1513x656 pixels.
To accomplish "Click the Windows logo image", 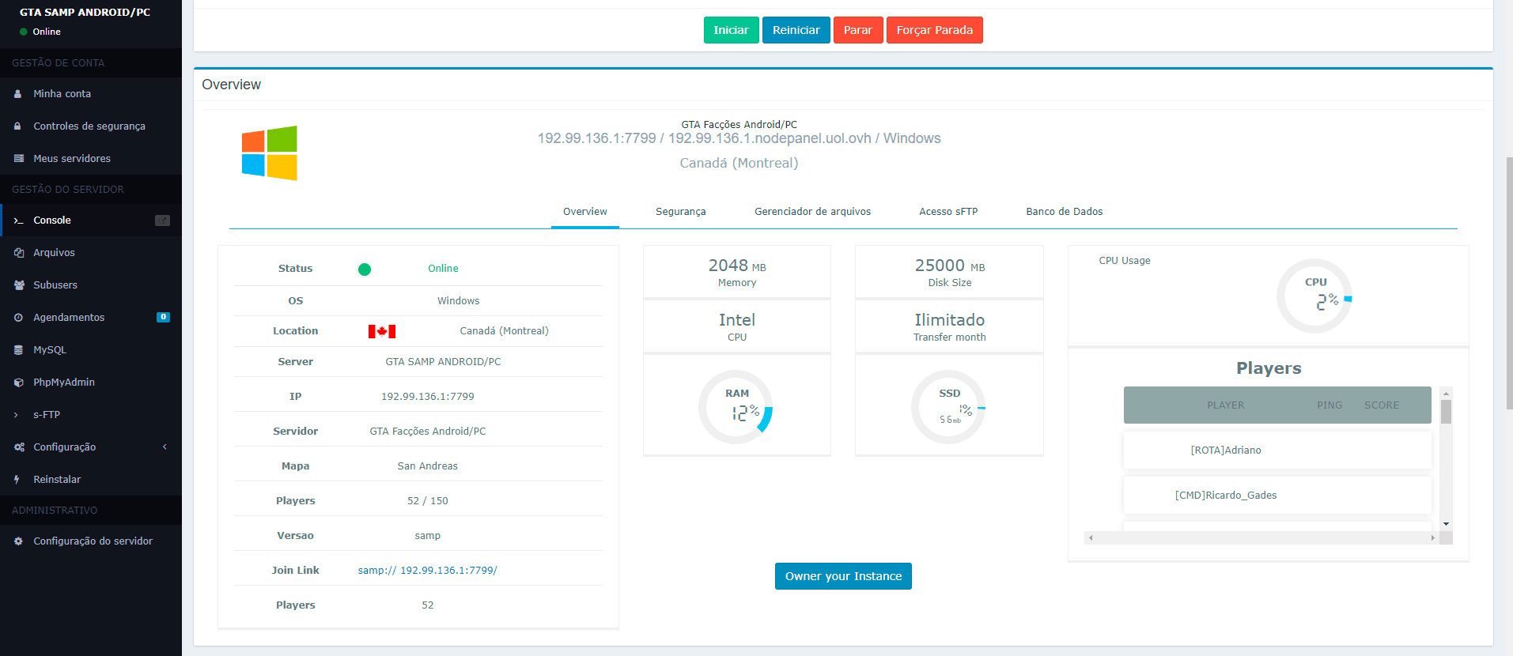I will tap(270, 153).
